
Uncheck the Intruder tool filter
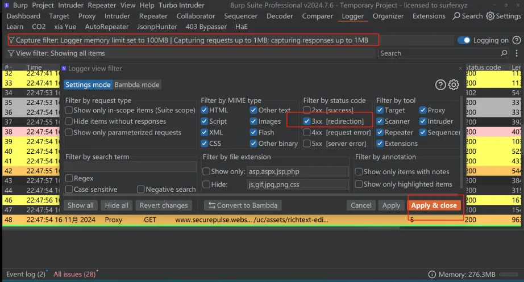pyautogui.click(x=423, y=121)
